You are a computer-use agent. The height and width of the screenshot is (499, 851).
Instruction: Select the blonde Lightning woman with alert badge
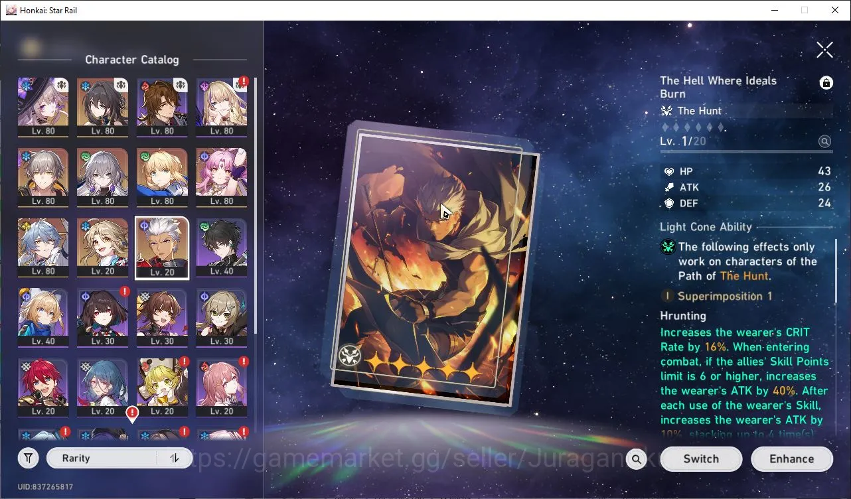click(221, 107)
